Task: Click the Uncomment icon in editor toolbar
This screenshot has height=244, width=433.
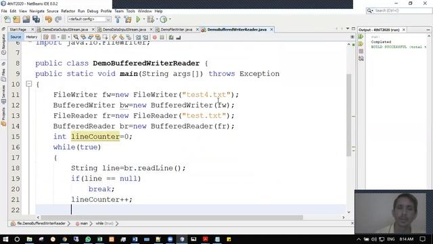Action: tap(179, 37)
